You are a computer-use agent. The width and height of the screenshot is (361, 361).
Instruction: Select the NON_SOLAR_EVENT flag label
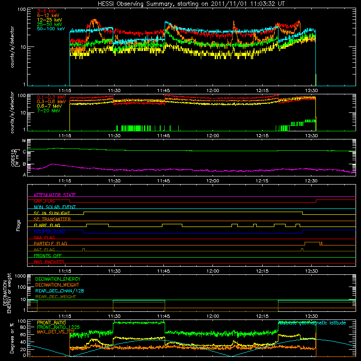[x=55, y=207]
